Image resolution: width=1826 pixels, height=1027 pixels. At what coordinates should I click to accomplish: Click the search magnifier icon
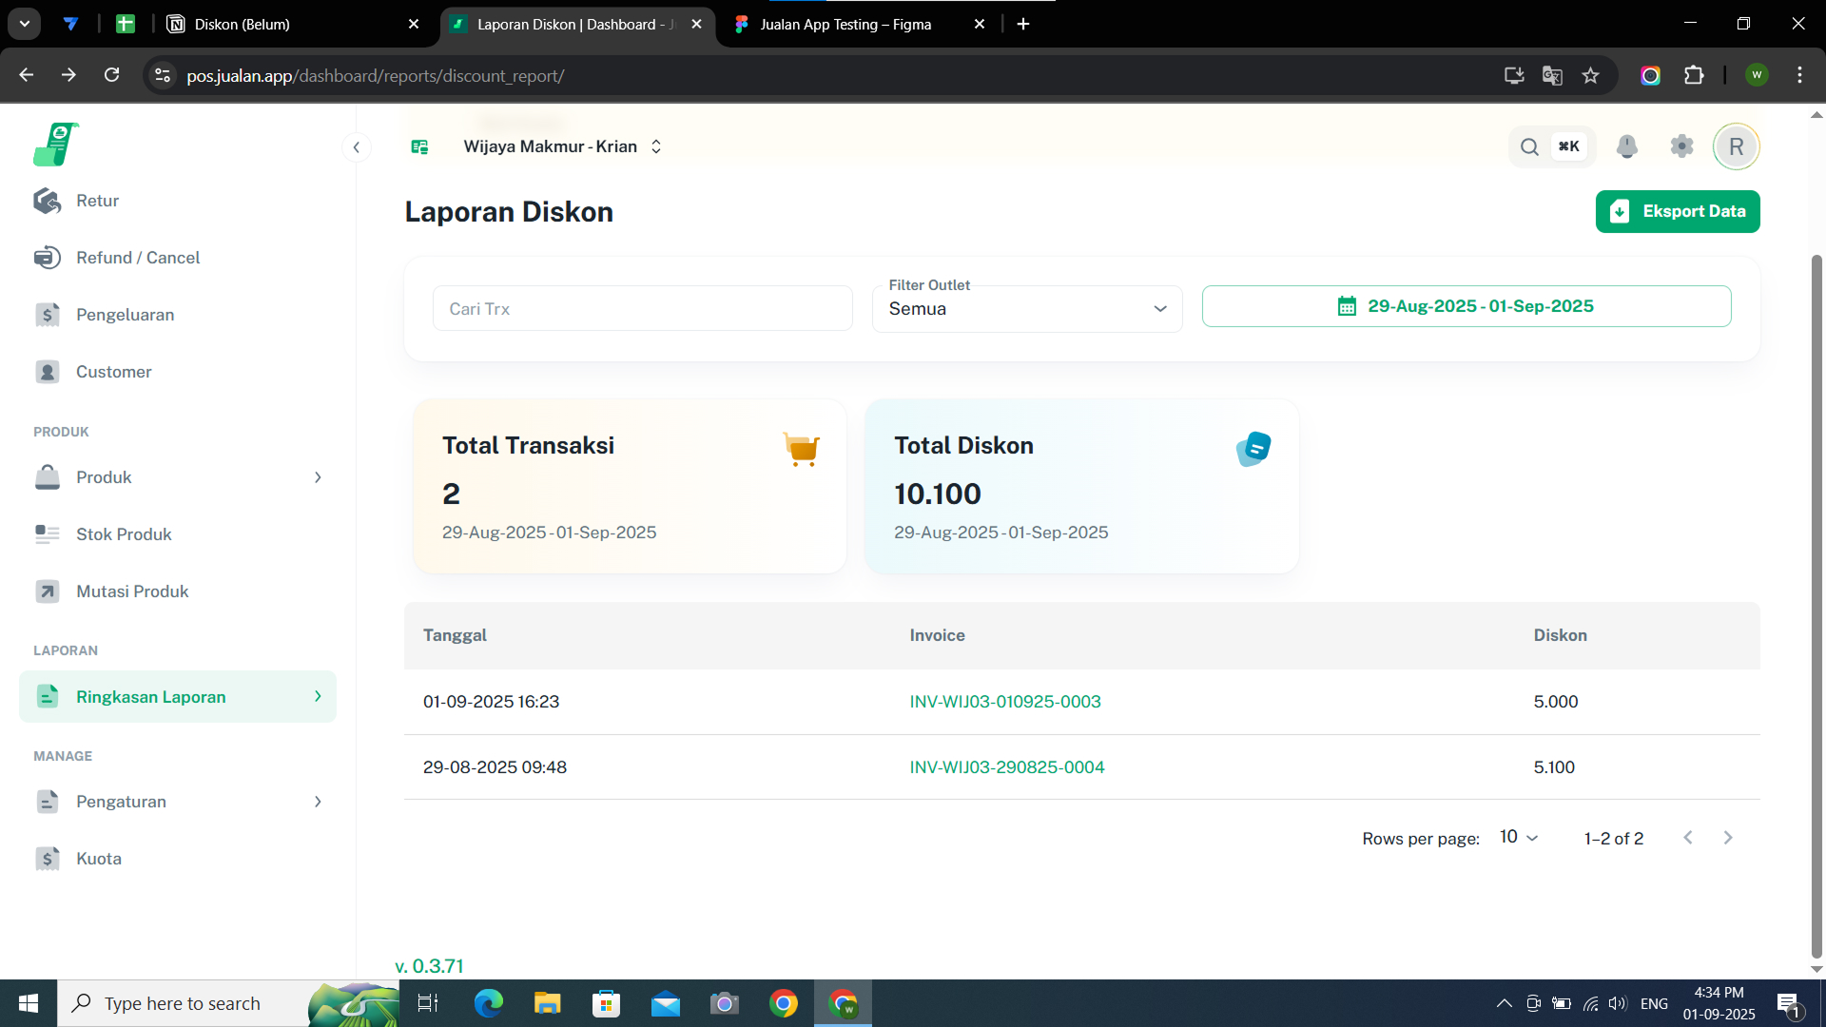point(1529,146)
